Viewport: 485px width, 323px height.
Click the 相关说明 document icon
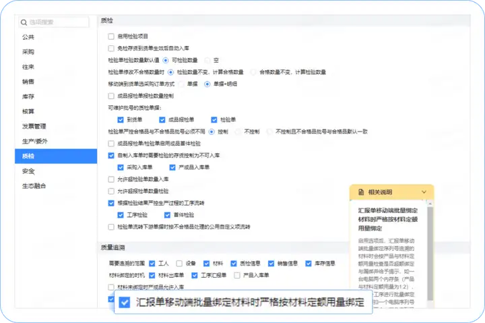(360, 192)
